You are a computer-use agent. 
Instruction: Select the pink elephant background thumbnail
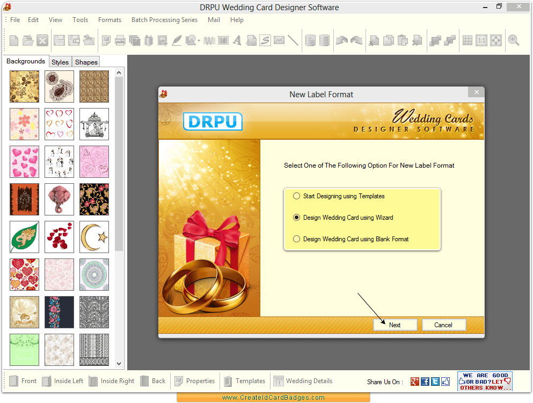tap(59, 199)
